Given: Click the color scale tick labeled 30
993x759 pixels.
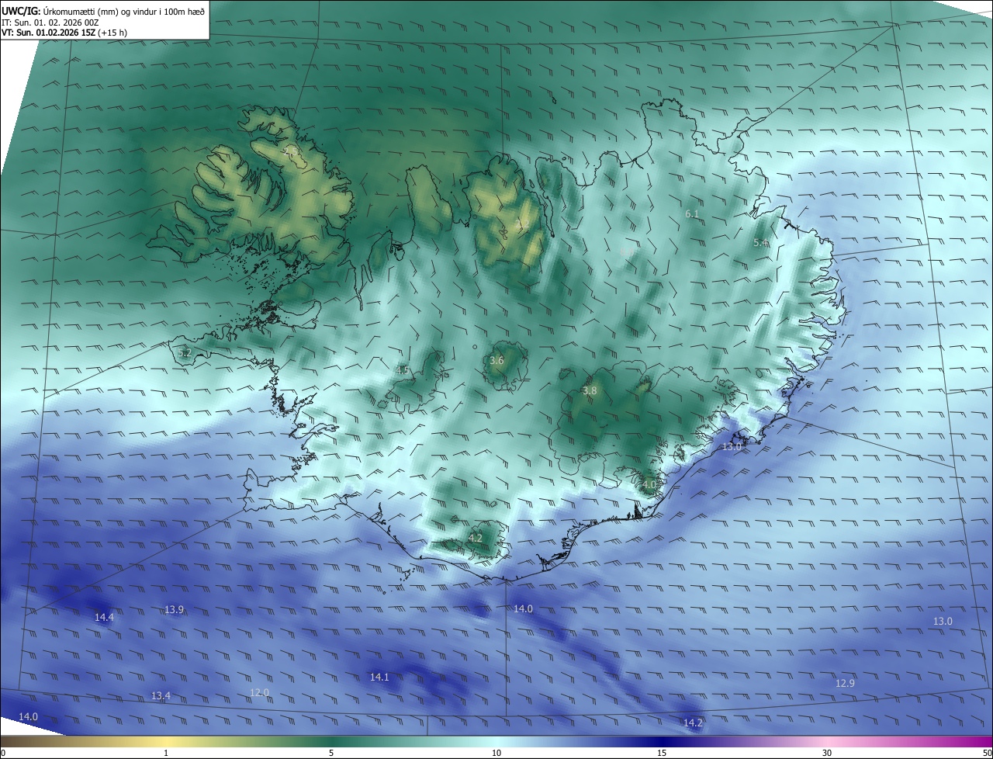Looking at the screenshot, I should coord(827,753).
